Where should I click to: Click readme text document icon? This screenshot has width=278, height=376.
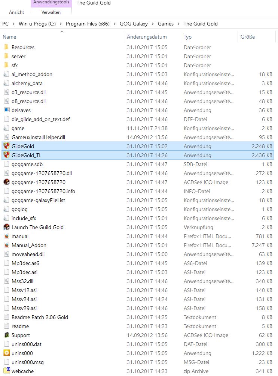click(x=6, y=326)
